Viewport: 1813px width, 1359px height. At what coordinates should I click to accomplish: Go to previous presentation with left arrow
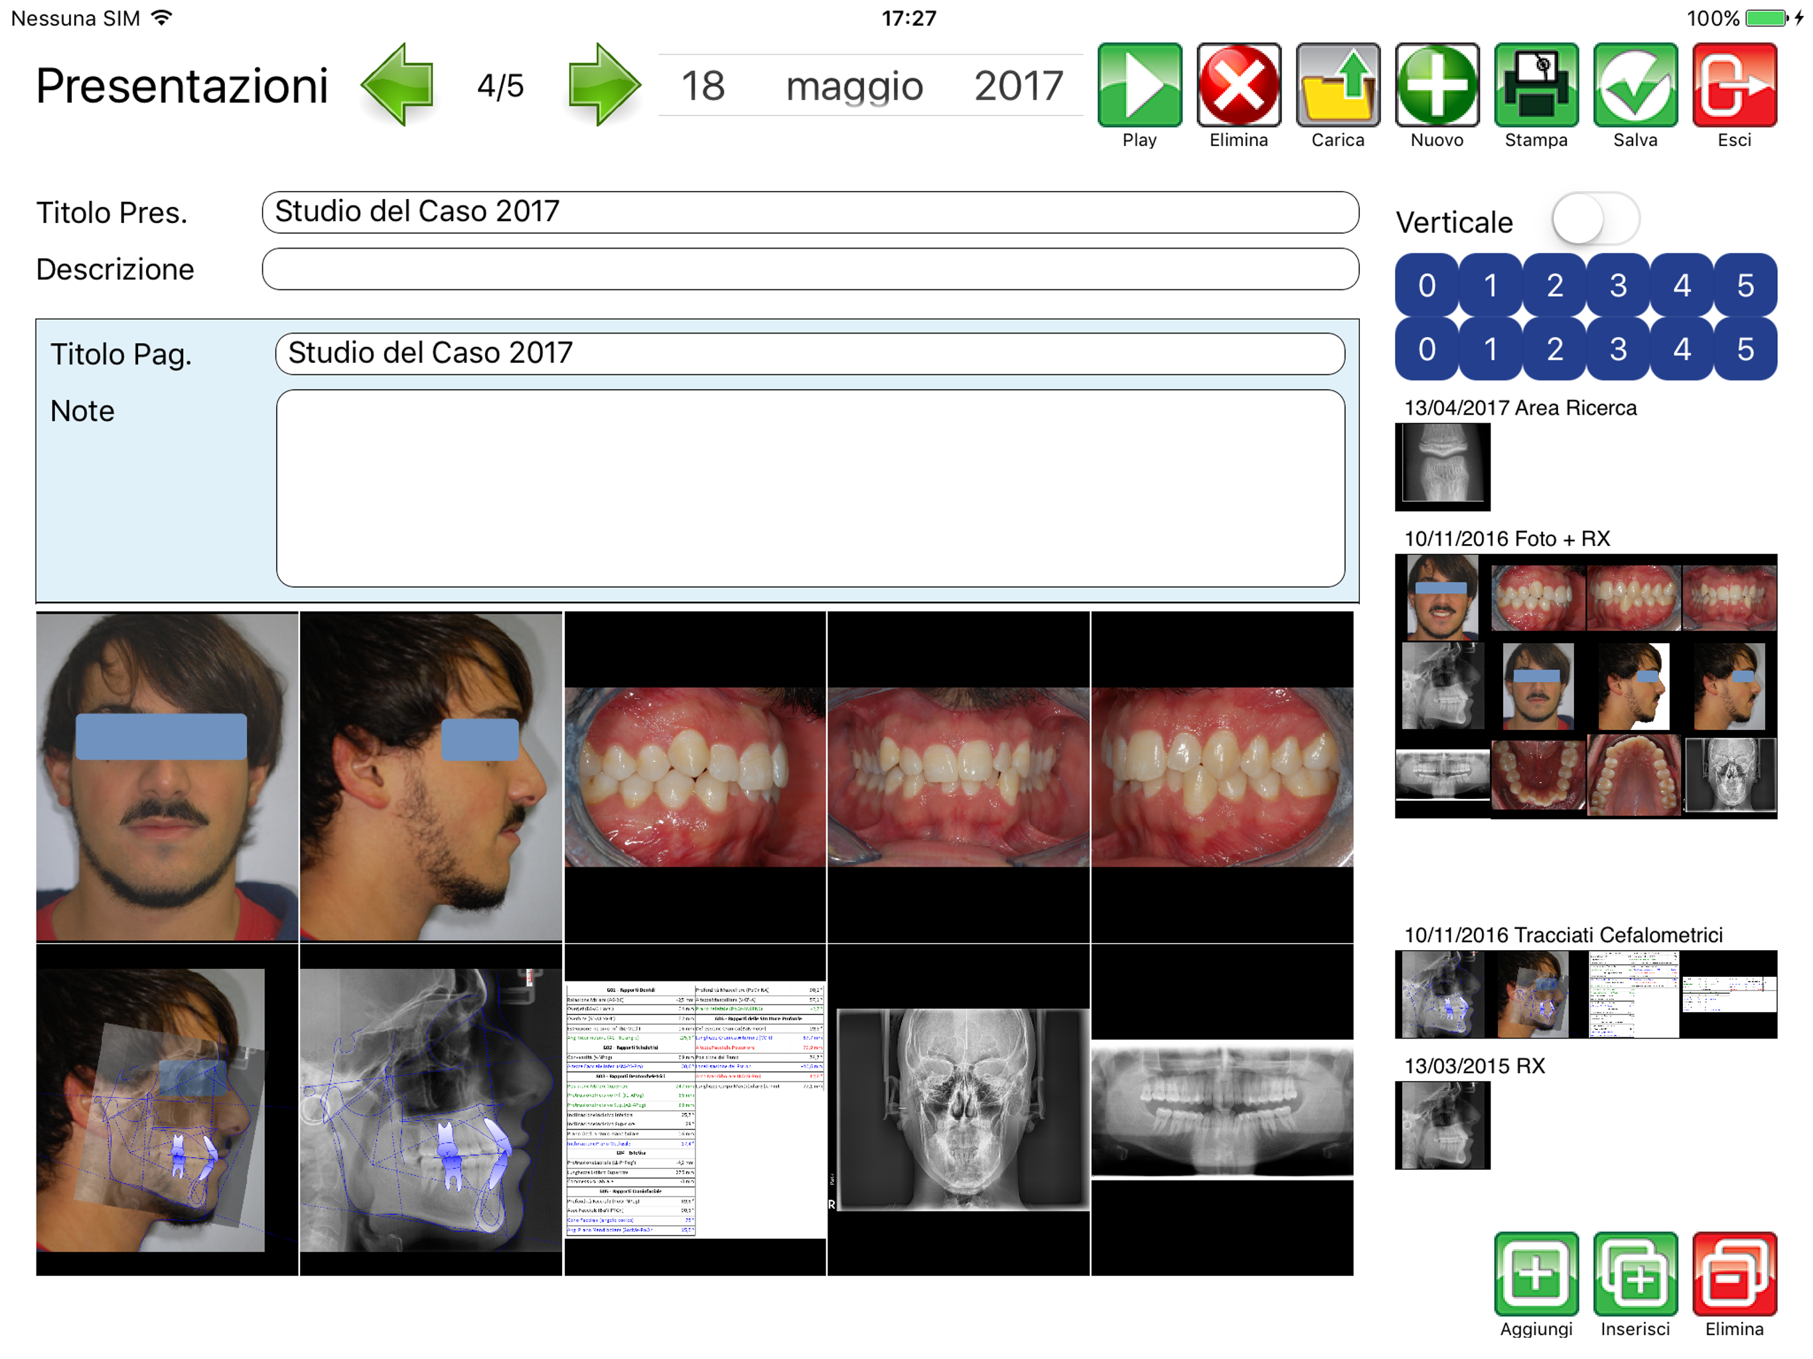[398, 85]
